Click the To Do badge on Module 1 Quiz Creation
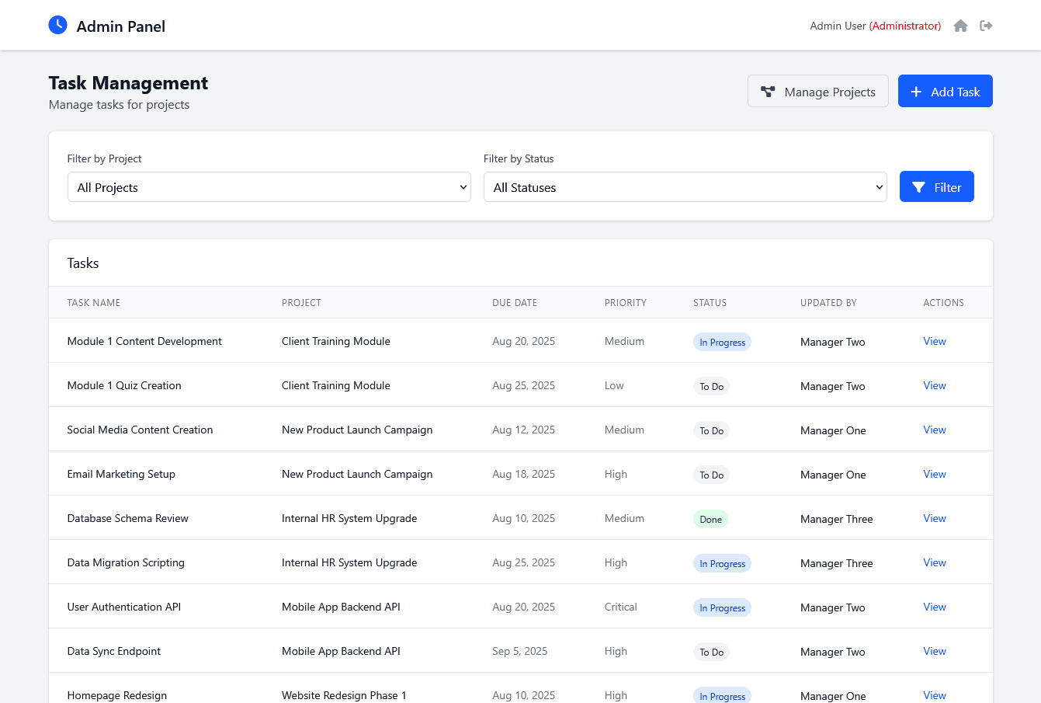This screenshot has height=703, width=1041. coord(711,386)
